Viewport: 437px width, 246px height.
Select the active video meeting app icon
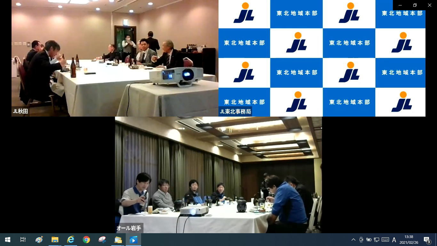pyautogui.click(x=133, y=240)
